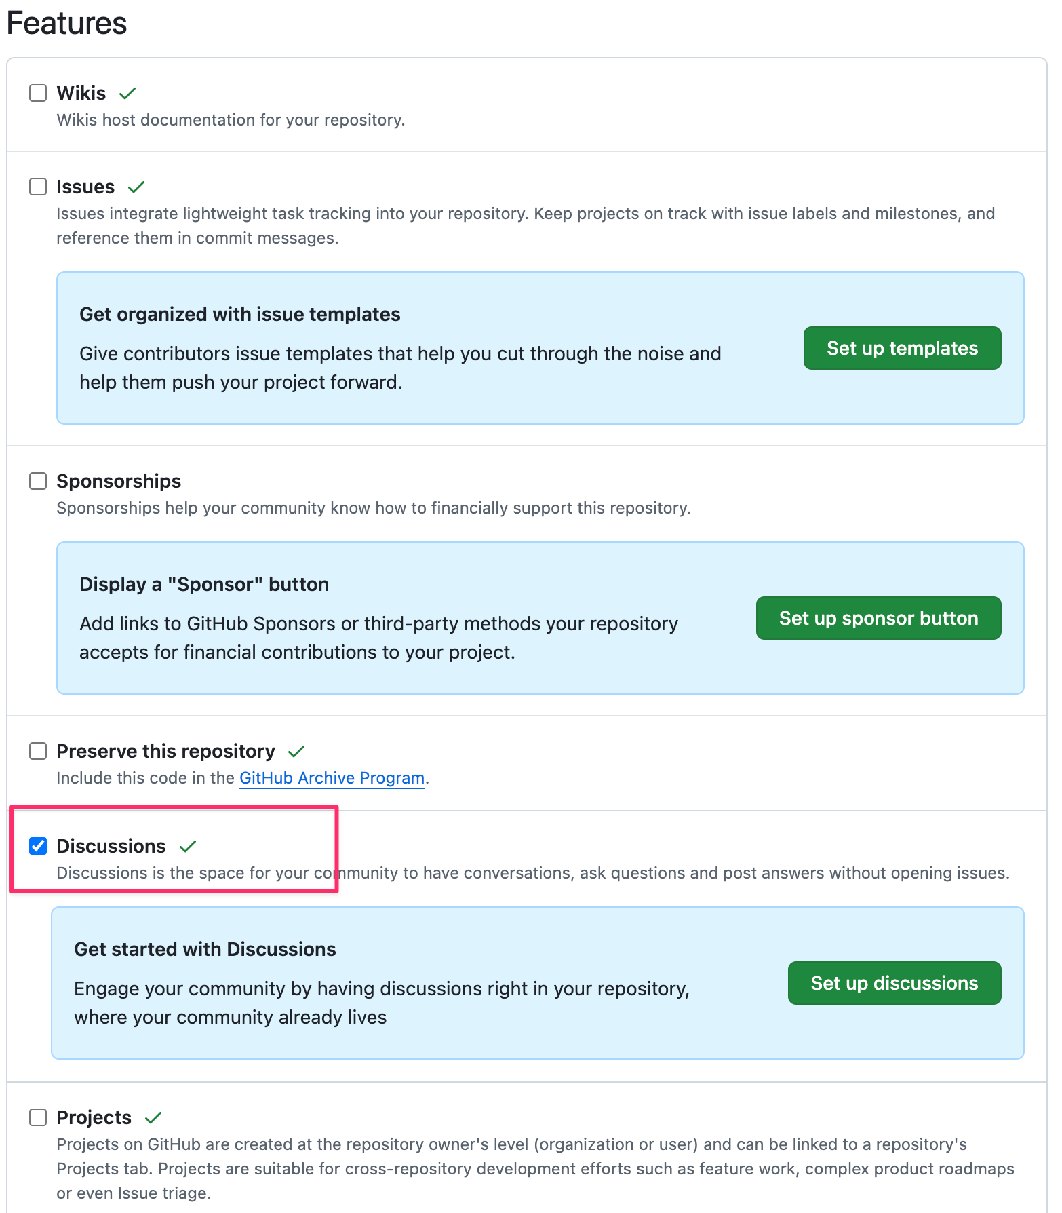Click the green checkmark beside Discussions
The image size is (1062, 1213).
tap(188, 846)
